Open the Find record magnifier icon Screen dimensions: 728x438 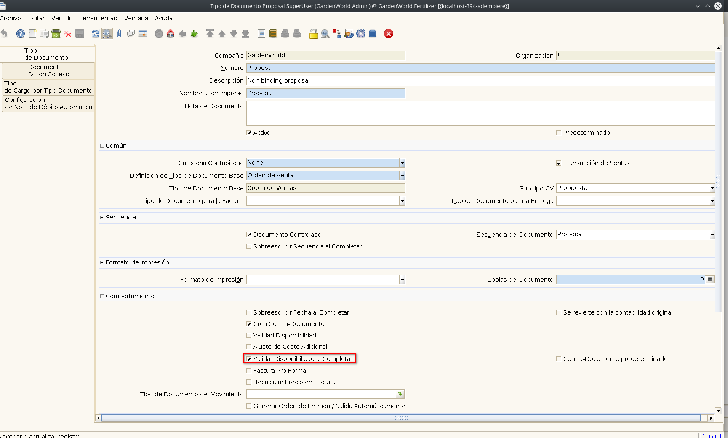[107, 34]
